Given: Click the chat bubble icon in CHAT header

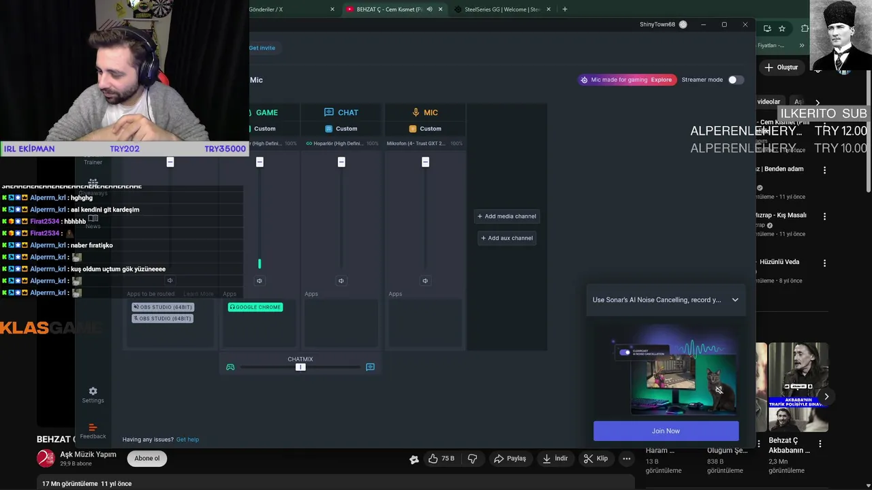Looking at the screenshot, I should [329, 112].
